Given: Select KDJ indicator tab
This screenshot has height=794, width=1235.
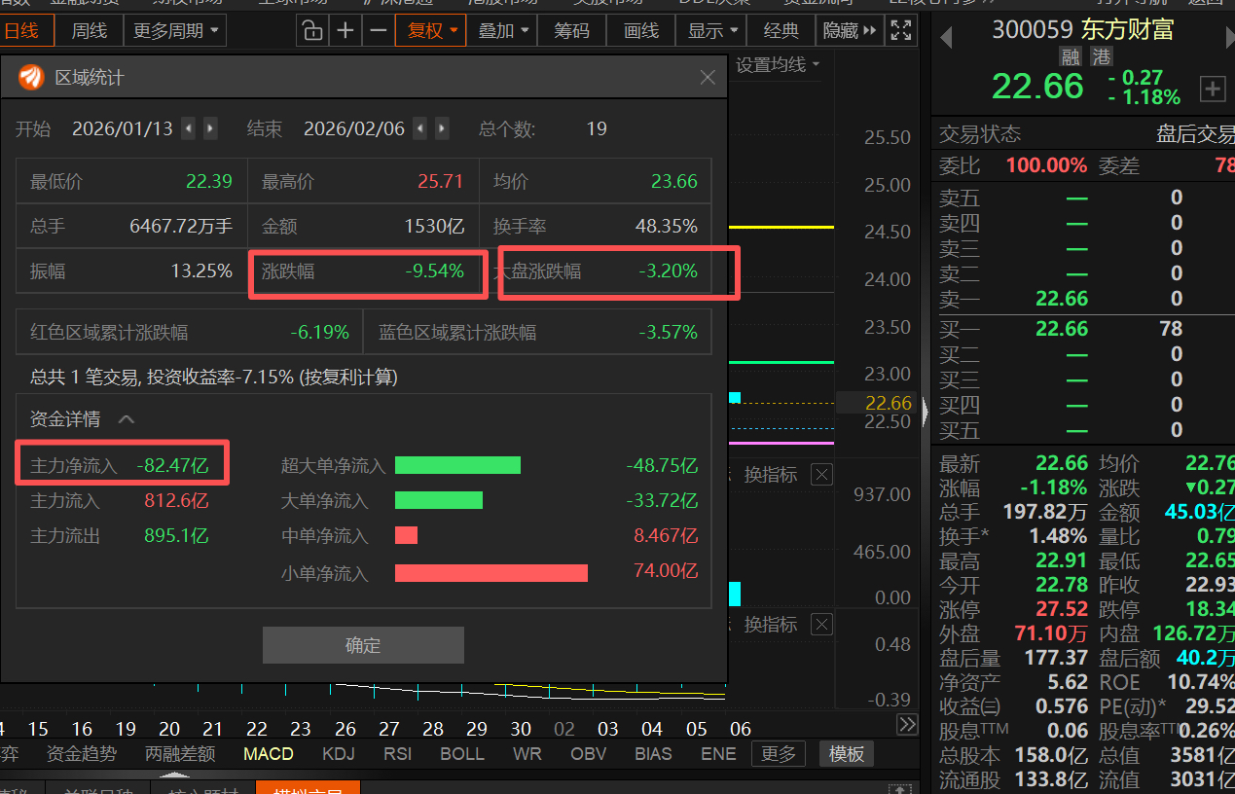Looking at the screenshot, I should click(x=338, y=754).
